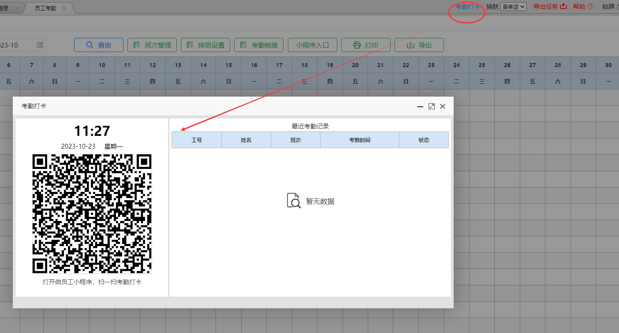This screenshot has height=333, width=619.
Task: Lock the screen with 锁屏
Action: pyautogui.click(x=610, y=7)
